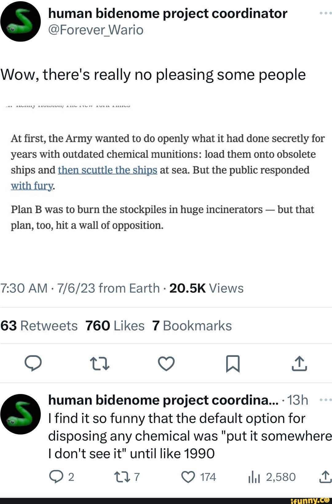Viewport: 332px width, 504px height.
Task: Open the 'with fury' article link
Action: [32, 186]
